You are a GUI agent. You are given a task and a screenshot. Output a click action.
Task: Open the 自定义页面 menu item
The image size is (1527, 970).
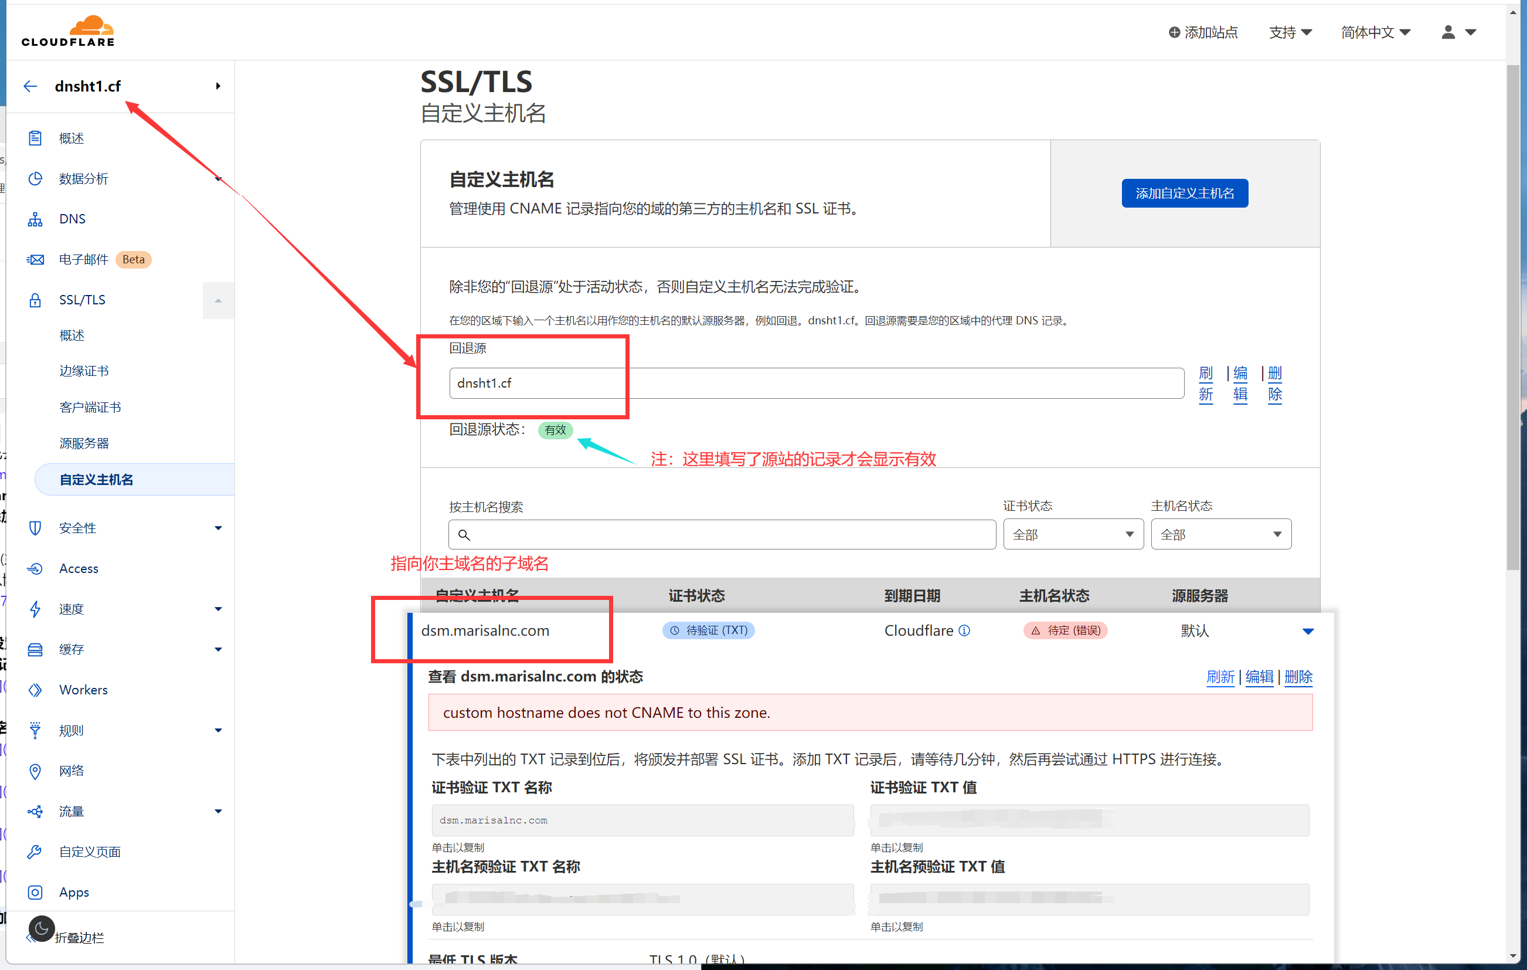[x=90, y=852]
